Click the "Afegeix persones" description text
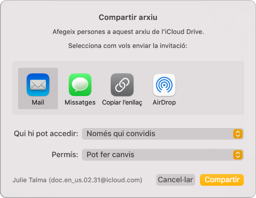256x198 pixels. tap(128, 32)
